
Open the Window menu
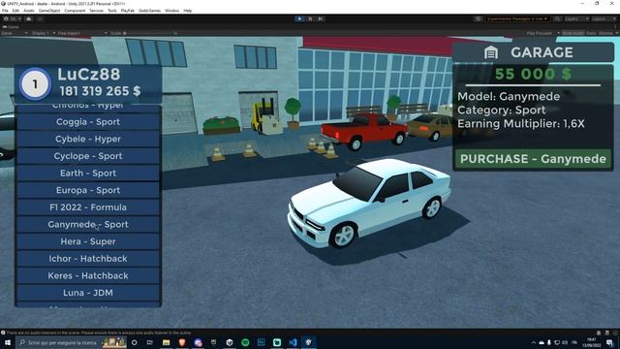click(x=172, y=11)
